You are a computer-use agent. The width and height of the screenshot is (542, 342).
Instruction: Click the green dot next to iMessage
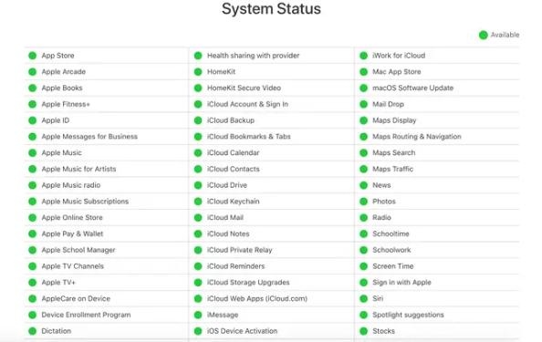[x=198, y=315]
